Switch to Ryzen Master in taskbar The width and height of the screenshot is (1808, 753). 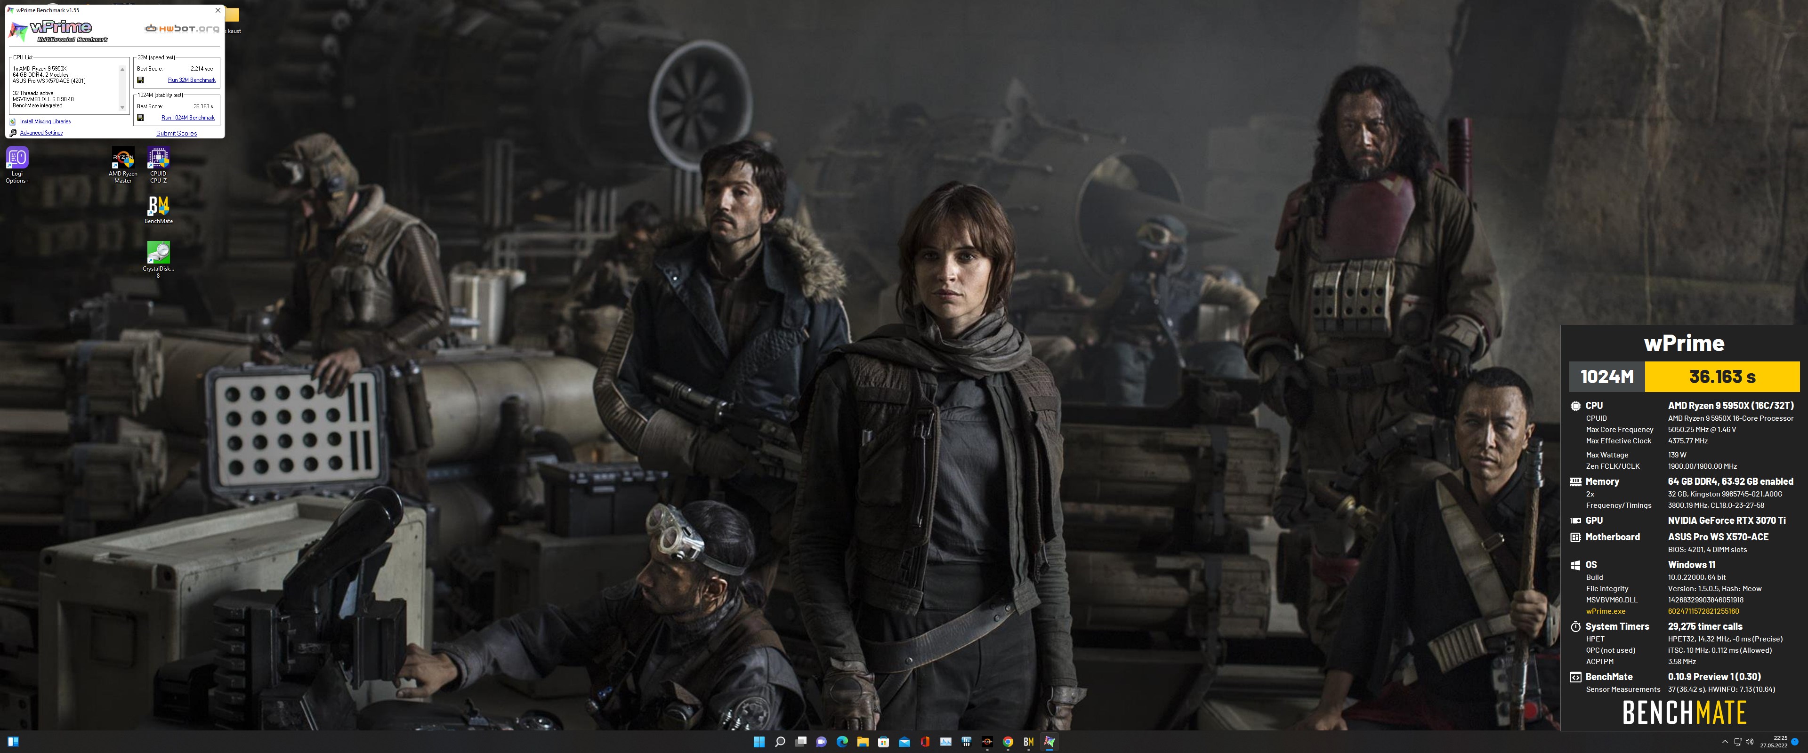coord(987,742)
